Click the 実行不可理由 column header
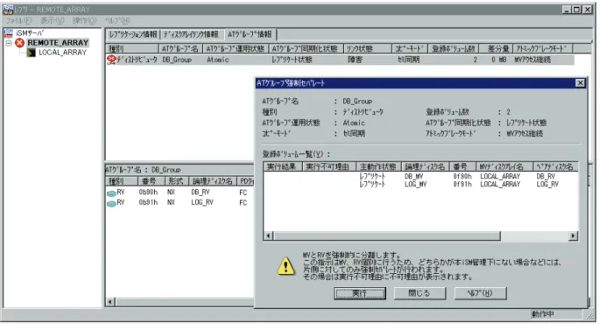600x324 pixels. click(329, 166)
